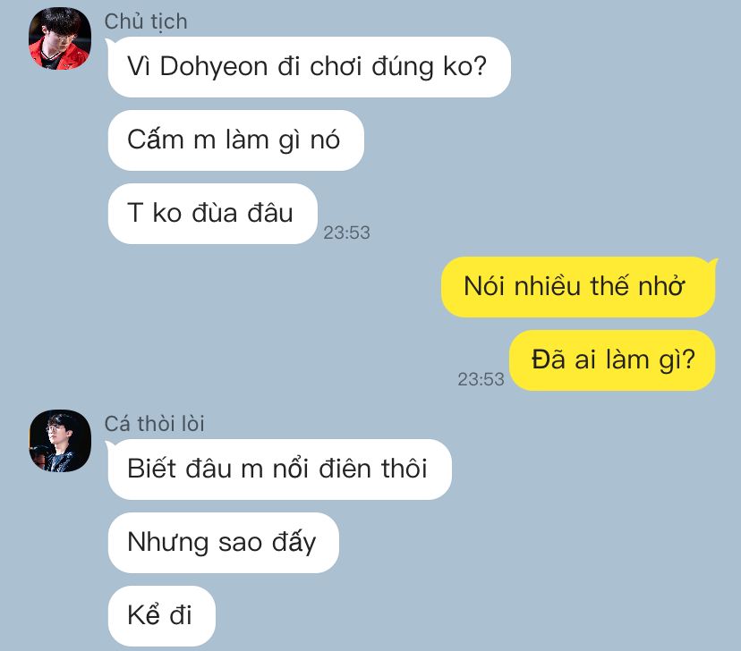
Task: Select the "T ko đùa đâu" message
Action: tap(212, 214)
